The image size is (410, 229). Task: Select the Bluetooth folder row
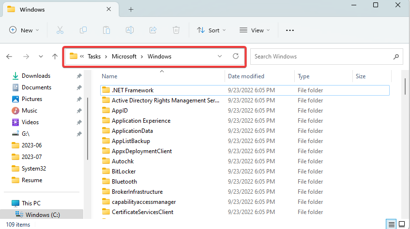(x=245, y=182)
